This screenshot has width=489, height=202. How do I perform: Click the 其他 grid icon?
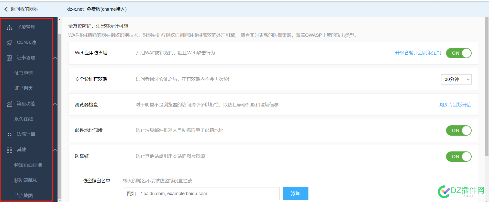[9, 150]
